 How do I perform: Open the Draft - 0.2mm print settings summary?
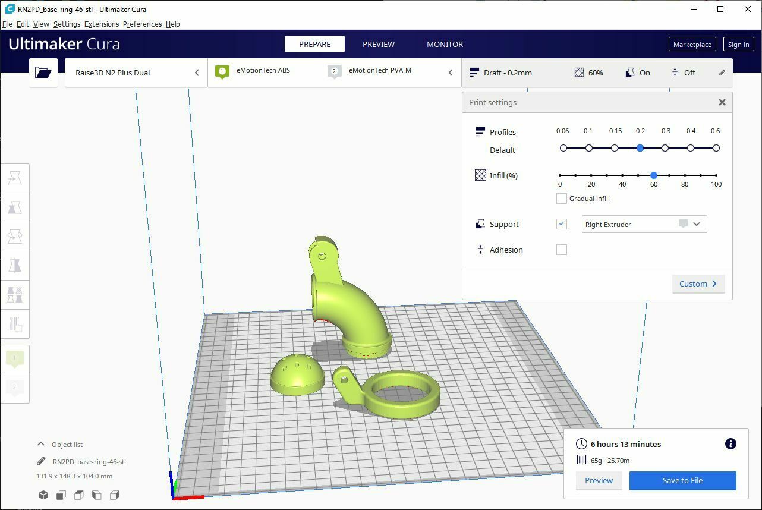coord(597,73)
